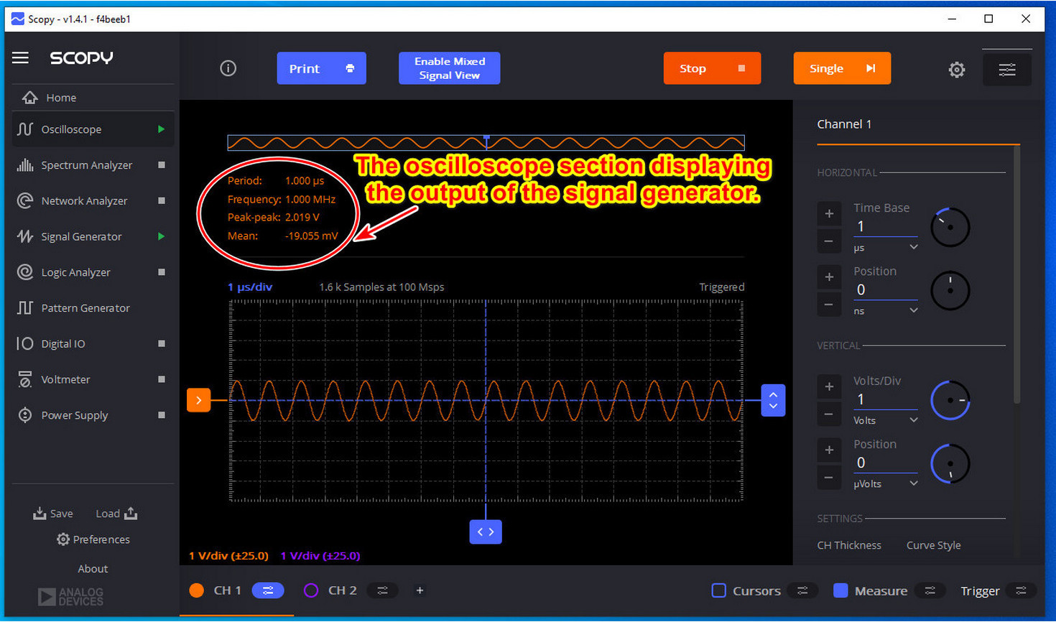Viewport: 1056px width, 622px height.
Task: Click the Signal Generator waveform icon
Action: pyautogui.click(x=25, y=236)
